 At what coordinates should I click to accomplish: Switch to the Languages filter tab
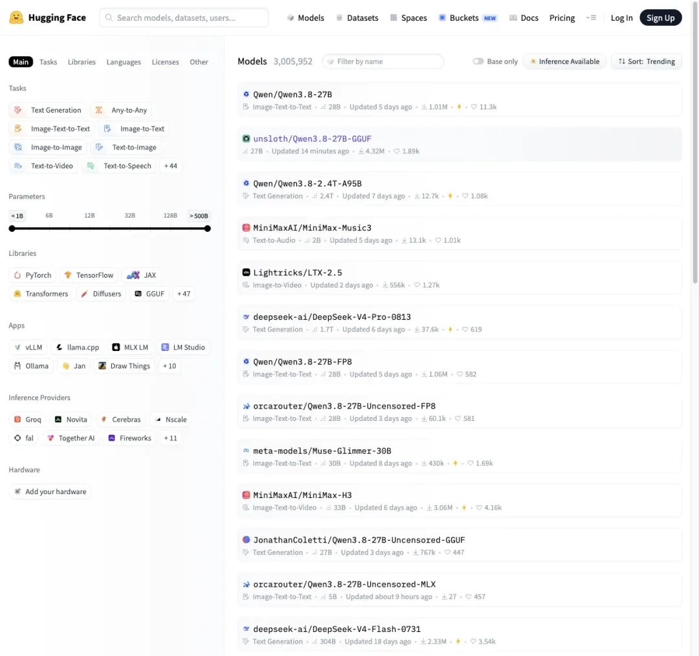pos(124,62)
